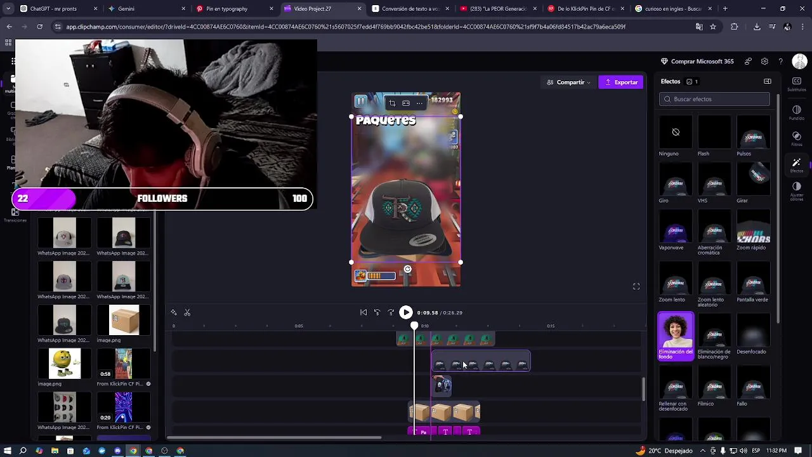Click the rotate handle below the cap
This screenshot has height=457, width=812.
click(408, 269)
